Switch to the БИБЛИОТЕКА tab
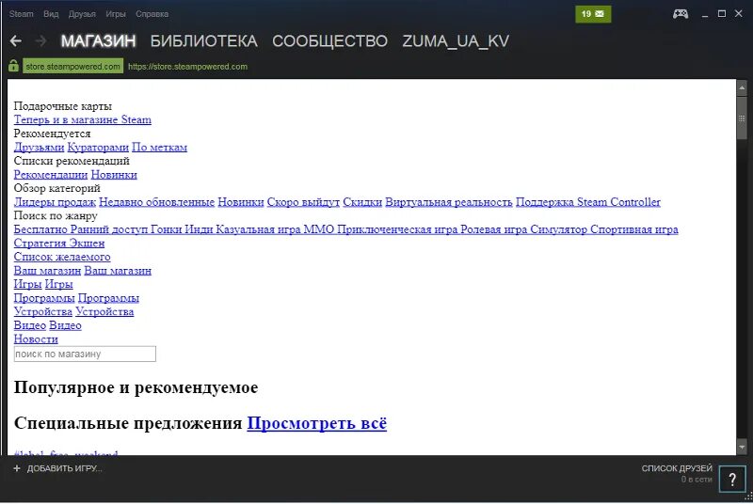 [204, 41]
